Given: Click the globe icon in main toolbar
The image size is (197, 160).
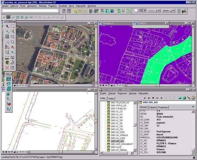Looking at the screenshot, I should coord(107,11).
